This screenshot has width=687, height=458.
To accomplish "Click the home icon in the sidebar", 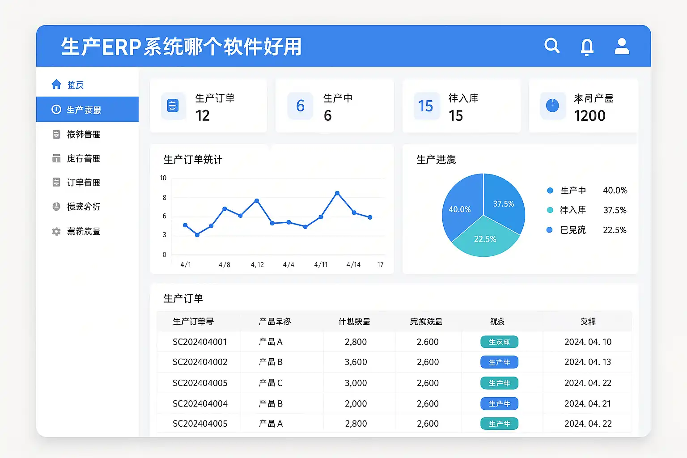I will 56,85.
